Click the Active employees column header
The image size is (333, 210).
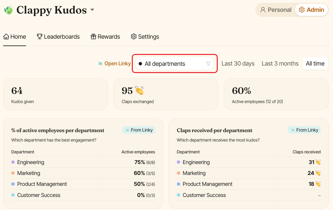(138, 152)
